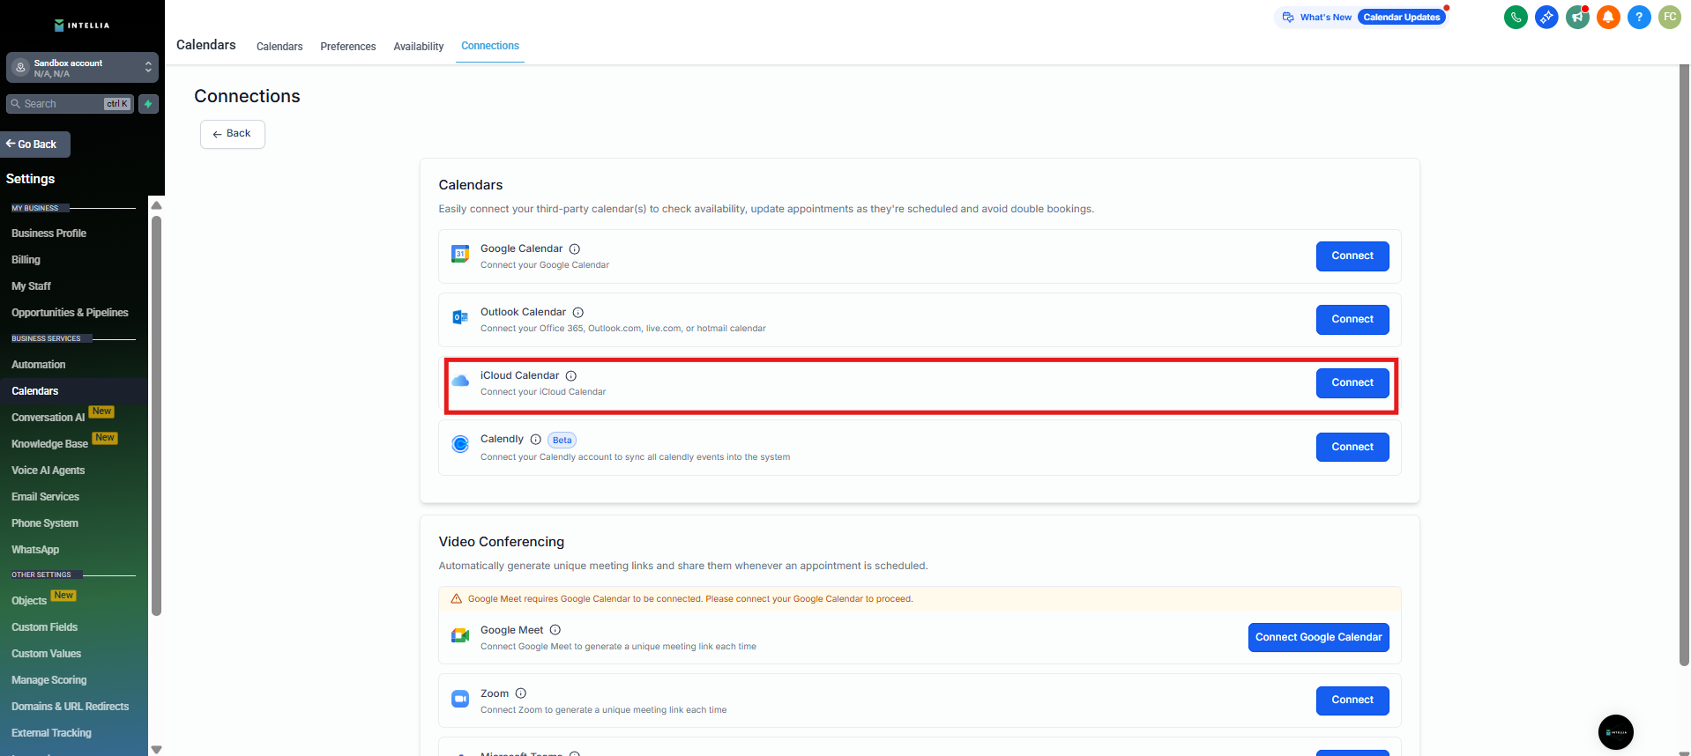Viewport: 1691px width, 756px height.
Task: Open Email Services settings
Action: tap(46, 497)
